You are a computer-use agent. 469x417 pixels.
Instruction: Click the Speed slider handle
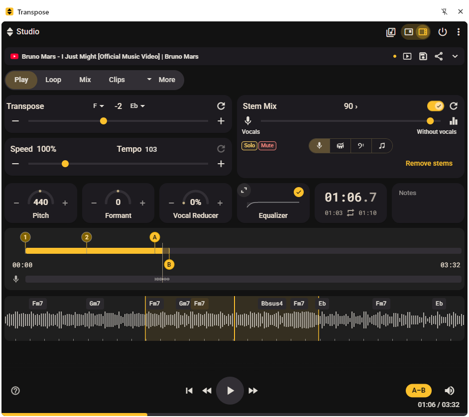coord(65,164)
